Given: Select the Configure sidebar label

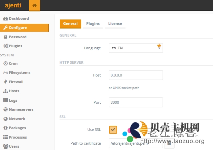Looking at the screenshot, I should click(x=18, y=28).
